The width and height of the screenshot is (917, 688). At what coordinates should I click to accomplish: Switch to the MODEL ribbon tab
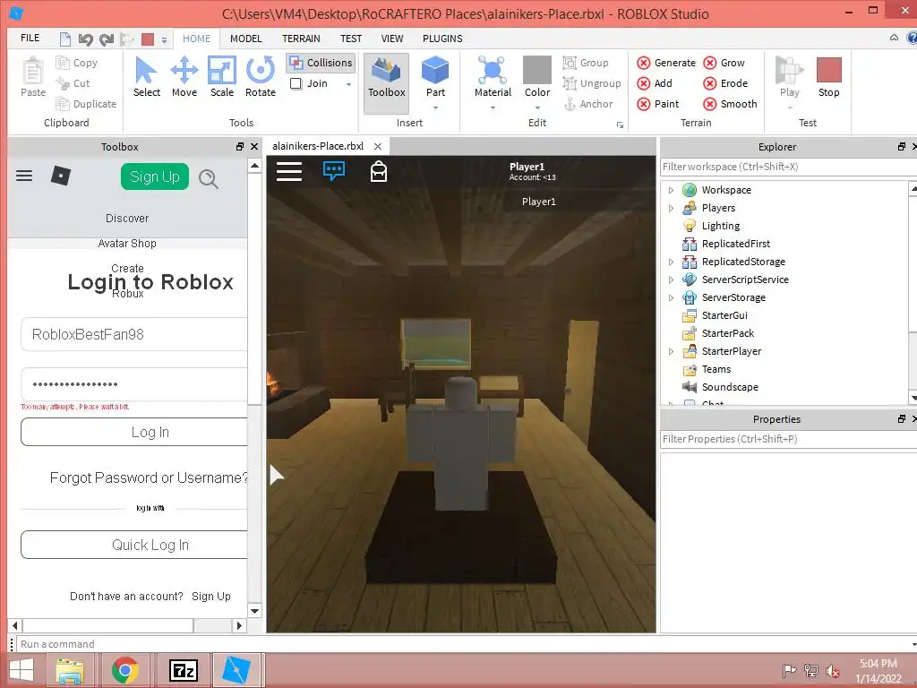245,39
